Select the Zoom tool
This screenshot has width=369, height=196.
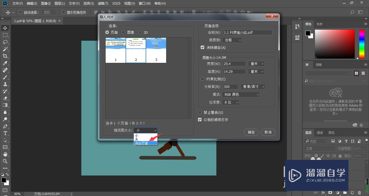tap(5, 161)
